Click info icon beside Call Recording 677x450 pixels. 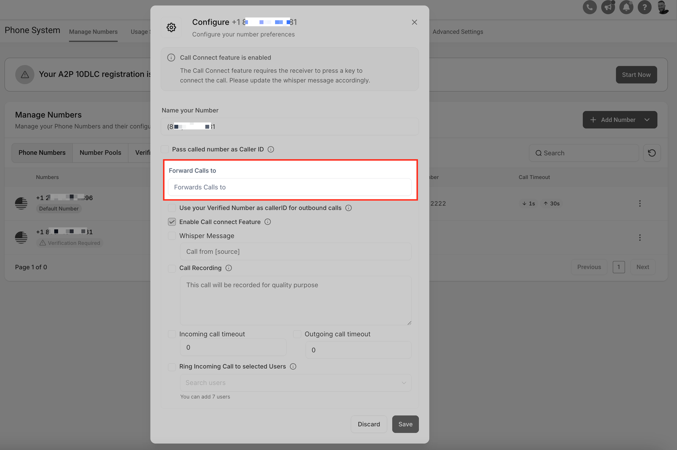(x=228, y=268)
